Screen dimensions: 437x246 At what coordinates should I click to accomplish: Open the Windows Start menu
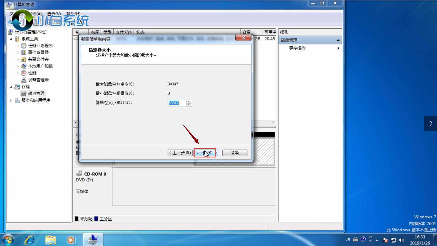tap(8, 240)
